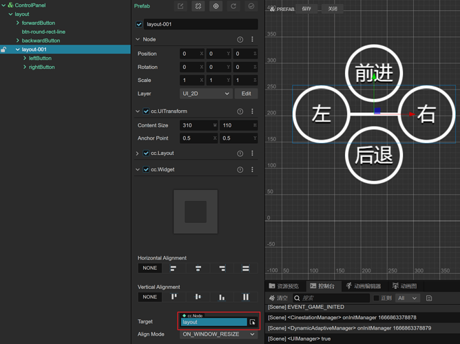
Task: Collapse the layout tree node
Action: 10,14
